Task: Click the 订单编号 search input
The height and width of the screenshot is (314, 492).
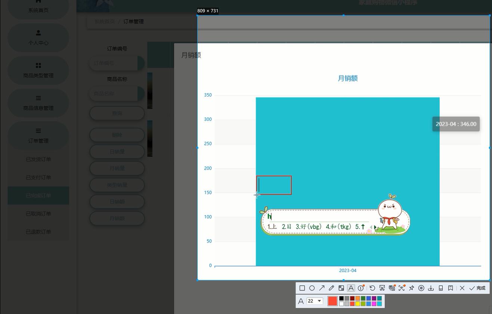Action: (117, 63)
